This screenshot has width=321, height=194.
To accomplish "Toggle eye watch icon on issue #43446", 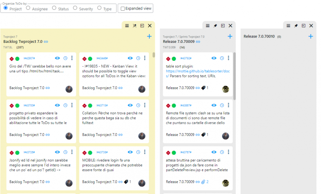I will coord(130,58).
